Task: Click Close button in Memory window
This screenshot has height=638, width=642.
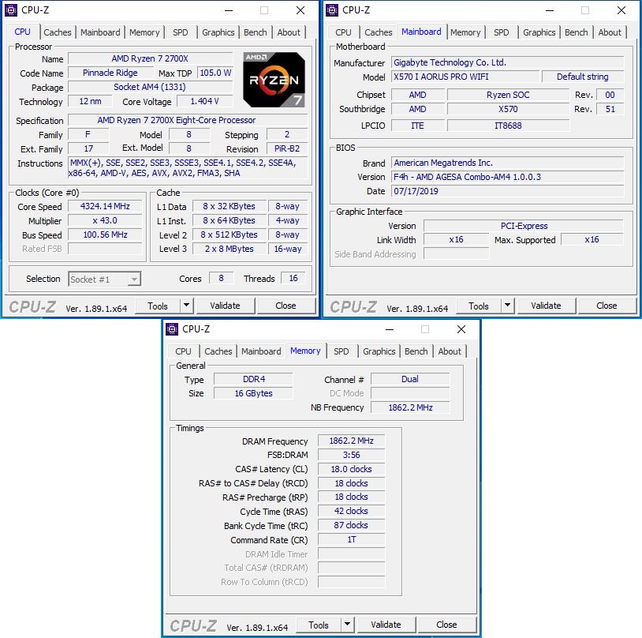Action: (x=446, y=625)
